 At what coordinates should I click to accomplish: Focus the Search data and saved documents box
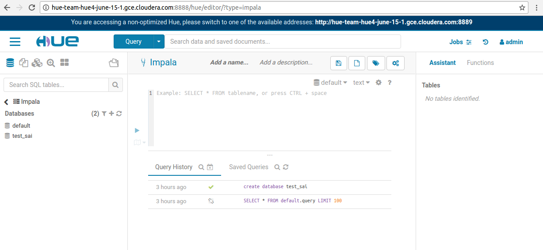click(283, 42)
